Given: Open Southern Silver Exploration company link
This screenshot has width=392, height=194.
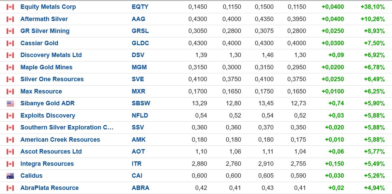Looking at the screenshot, I should tap(67, 127).
